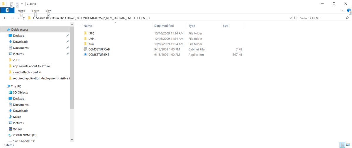
Task: Click the 'Cabinet File' type cell
Action: click(197, 49)
